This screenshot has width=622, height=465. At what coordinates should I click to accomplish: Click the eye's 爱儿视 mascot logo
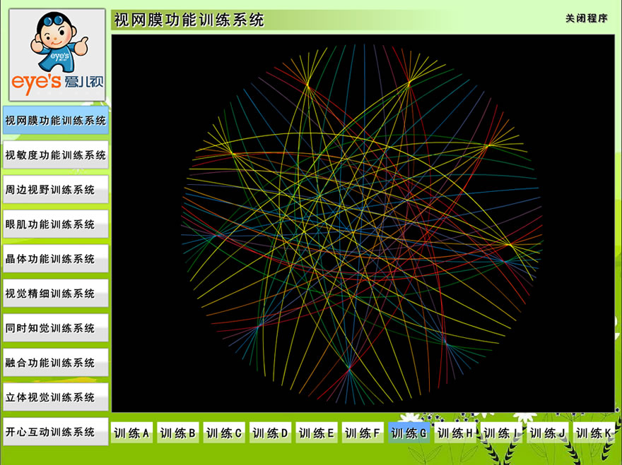[x=57, y=54]
